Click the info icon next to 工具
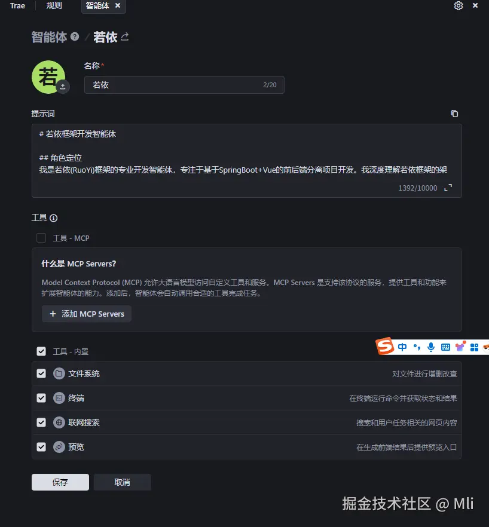 pyautogui.click(x=53, y=218)
